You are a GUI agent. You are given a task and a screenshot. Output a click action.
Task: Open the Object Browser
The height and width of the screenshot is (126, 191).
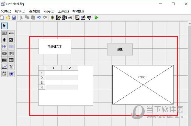89,18
